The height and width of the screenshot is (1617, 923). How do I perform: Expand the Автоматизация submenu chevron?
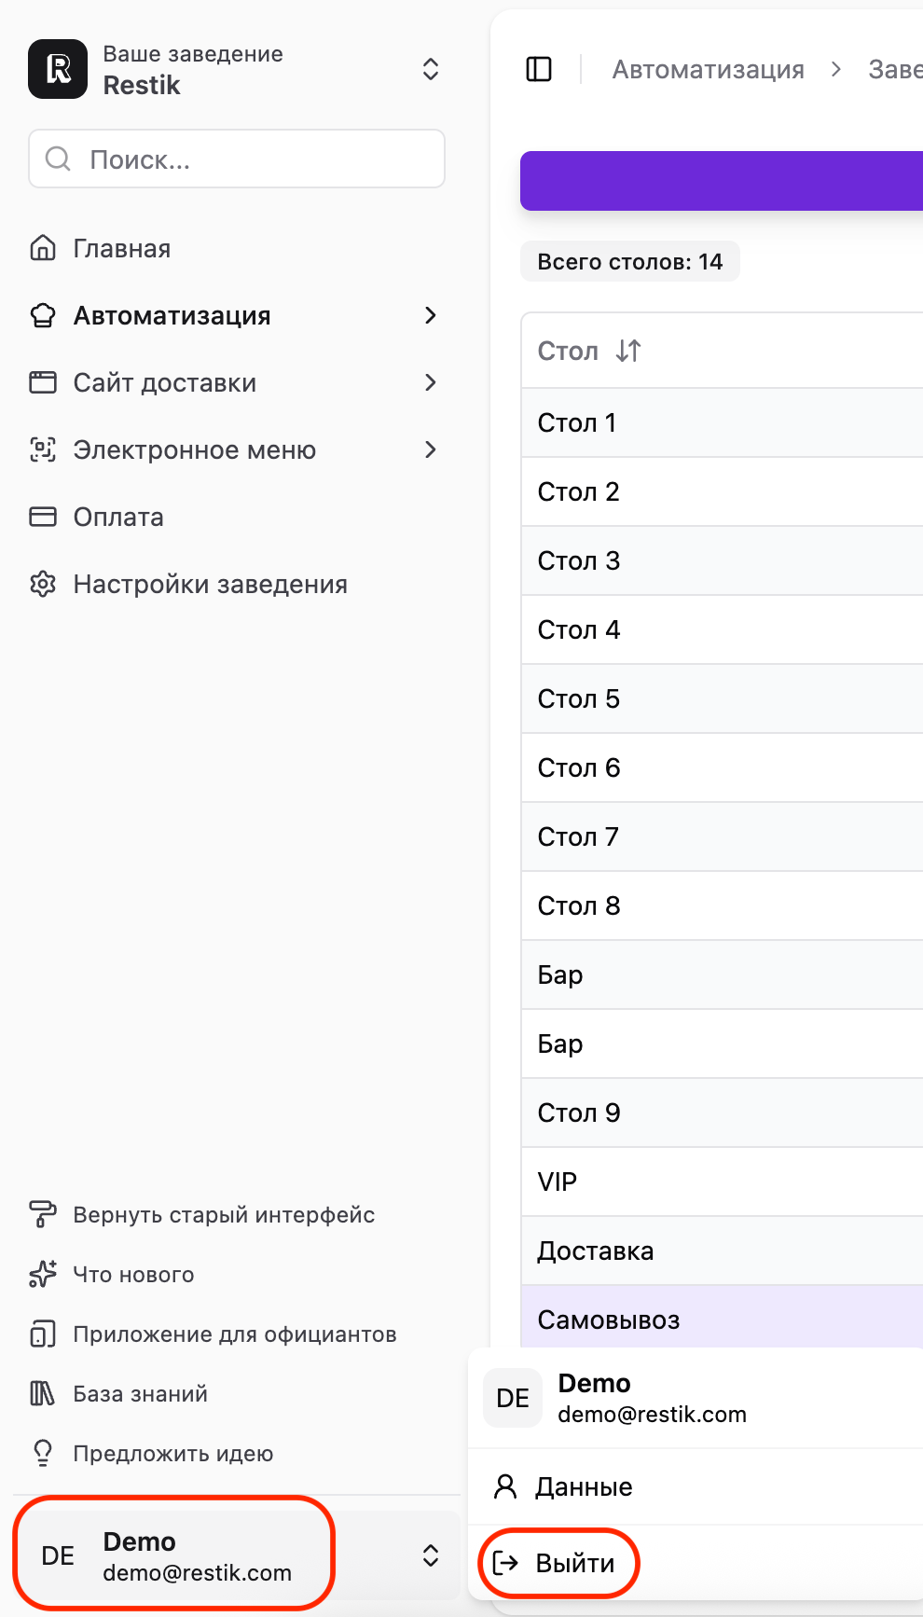click(430, 315)
